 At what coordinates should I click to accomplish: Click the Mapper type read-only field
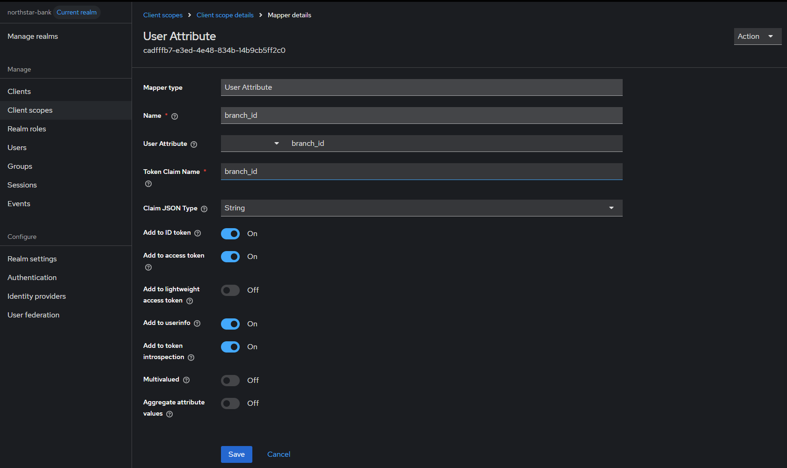(421, 87)
